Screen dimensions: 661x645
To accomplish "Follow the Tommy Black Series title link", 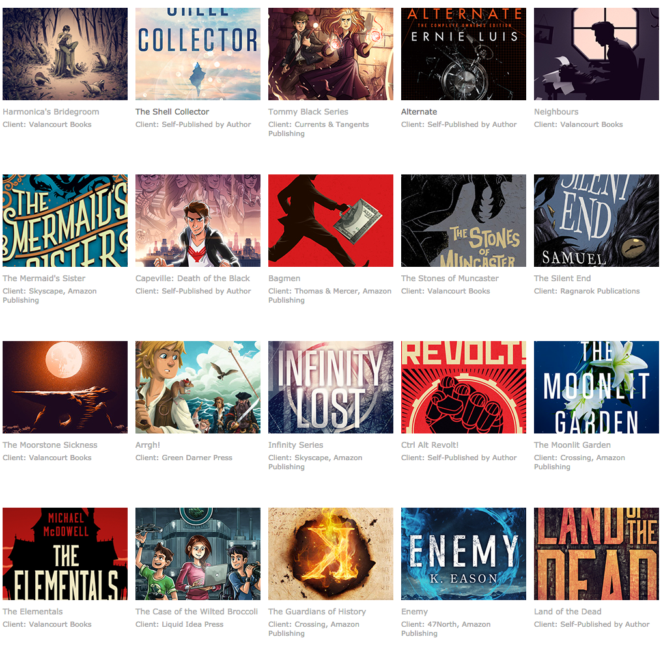I will tap(308, 112).
